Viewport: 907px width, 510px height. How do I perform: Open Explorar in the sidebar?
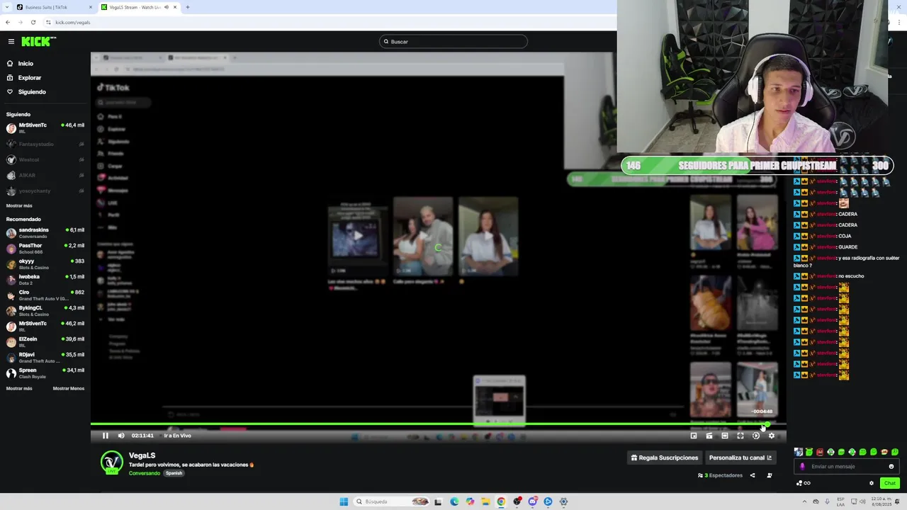[30, 78]
